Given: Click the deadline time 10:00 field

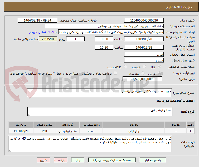Looking at the screenshot, I should coord(104,39).
